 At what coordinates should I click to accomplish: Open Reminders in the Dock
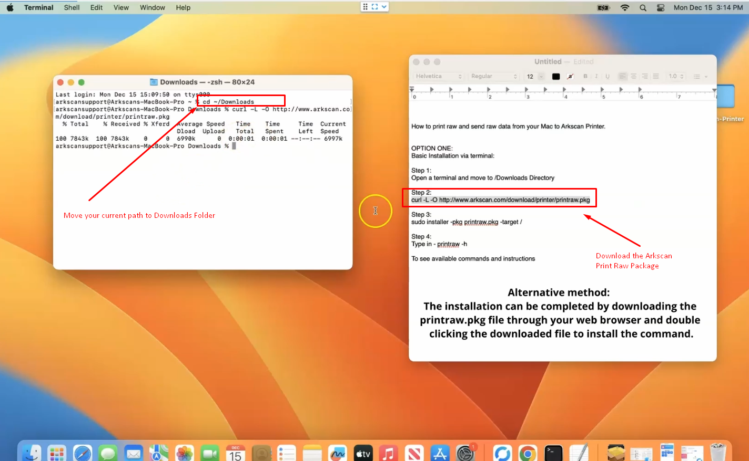287,453
